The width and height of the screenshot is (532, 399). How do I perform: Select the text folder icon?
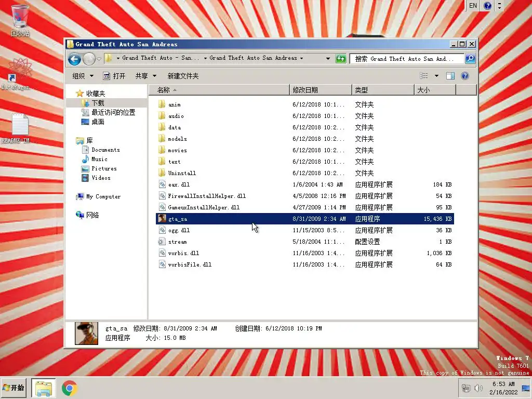(x=162, y=162)
